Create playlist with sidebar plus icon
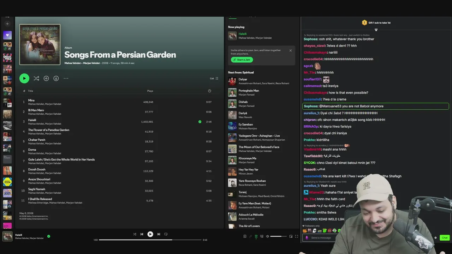 click(7, 24)
